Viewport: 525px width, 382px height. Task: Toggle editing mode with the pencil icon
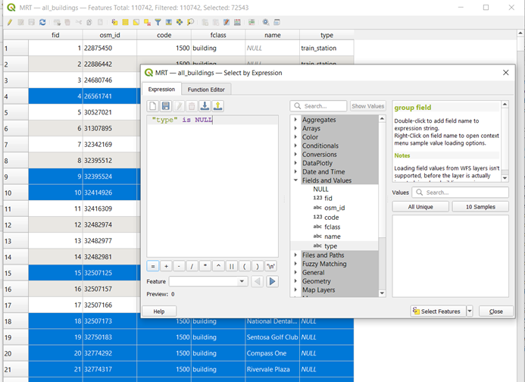click(9, 23)
